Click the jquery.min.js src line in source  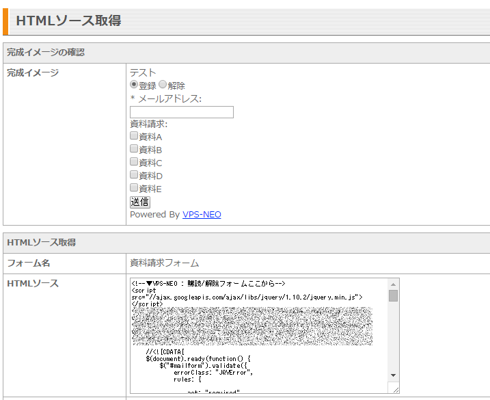(247, 297)
